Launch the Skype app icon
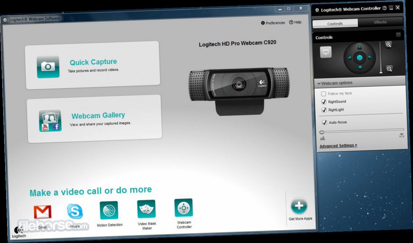Viewport: 413px width, 243px height. (x=75, y=211)
